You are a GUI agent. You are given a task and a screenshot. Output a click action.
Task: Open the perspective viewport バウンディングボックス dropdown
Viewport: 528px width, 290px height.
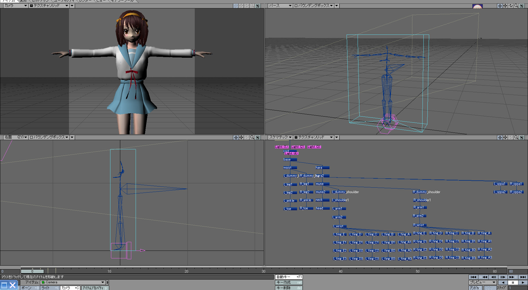314,6
